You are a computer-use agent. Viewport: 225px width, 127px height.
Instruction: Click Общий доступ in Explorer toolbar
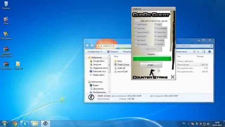(127, 52)
